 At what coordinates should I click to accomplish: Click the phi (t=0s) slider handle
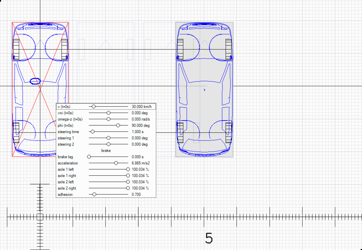(118, 125)
